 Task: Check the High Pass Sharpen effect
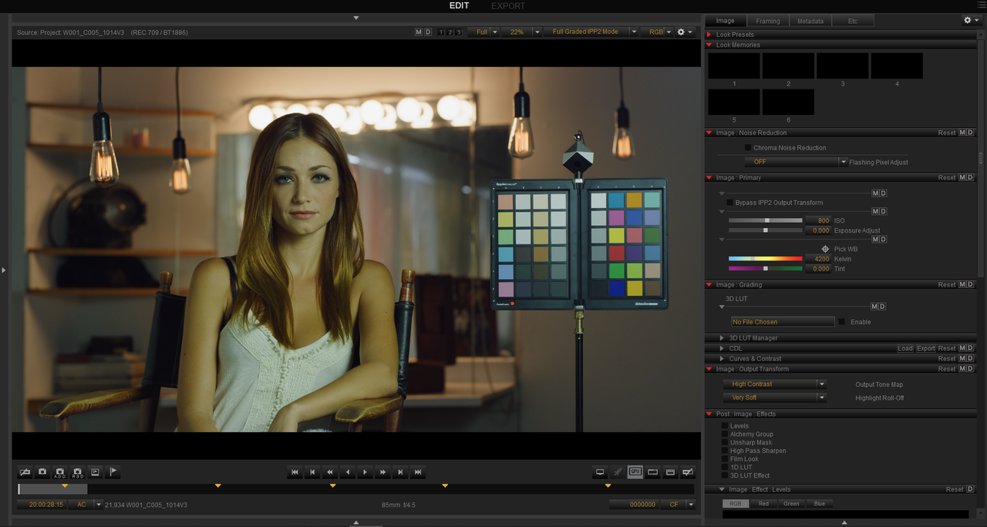pyautogui.click(x=725, y=451)
